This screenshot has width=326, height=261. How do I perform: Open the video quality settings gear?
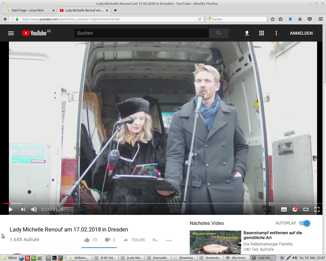[x=295, y=210]
